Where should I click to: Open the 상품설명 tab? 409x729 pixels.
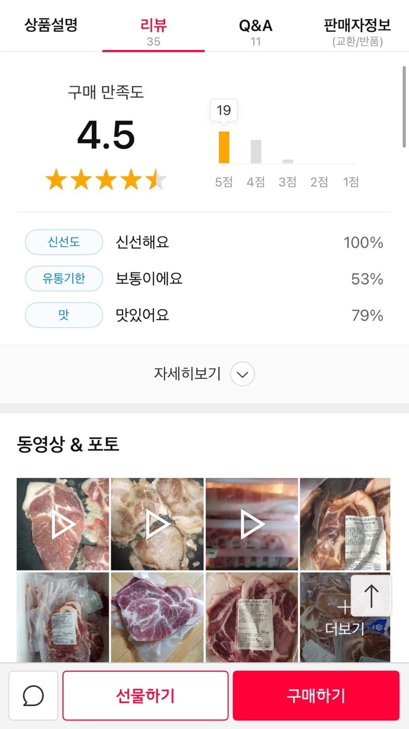pos(51,25)
